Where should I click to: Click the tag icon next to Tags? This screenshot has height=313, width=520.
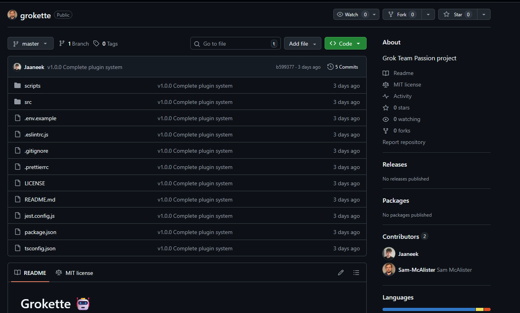(x=96, y=43)
